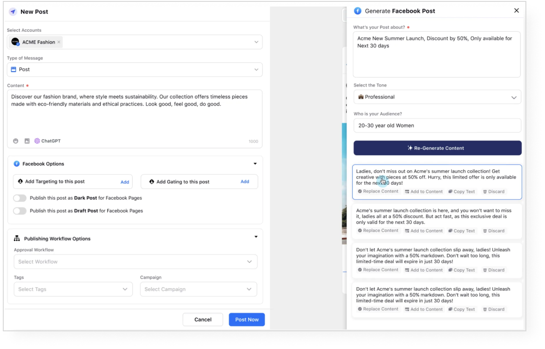Discard the last suggestion card
Screen dimensions: 545x349
[x=494, y=309]
